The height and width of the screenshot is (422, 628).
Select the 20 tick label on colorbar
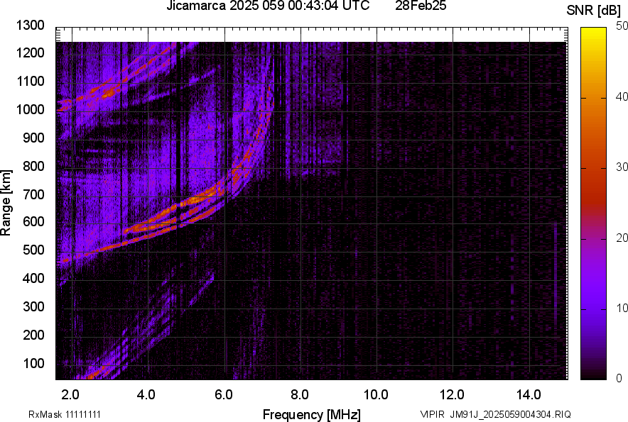coord(622,238)
